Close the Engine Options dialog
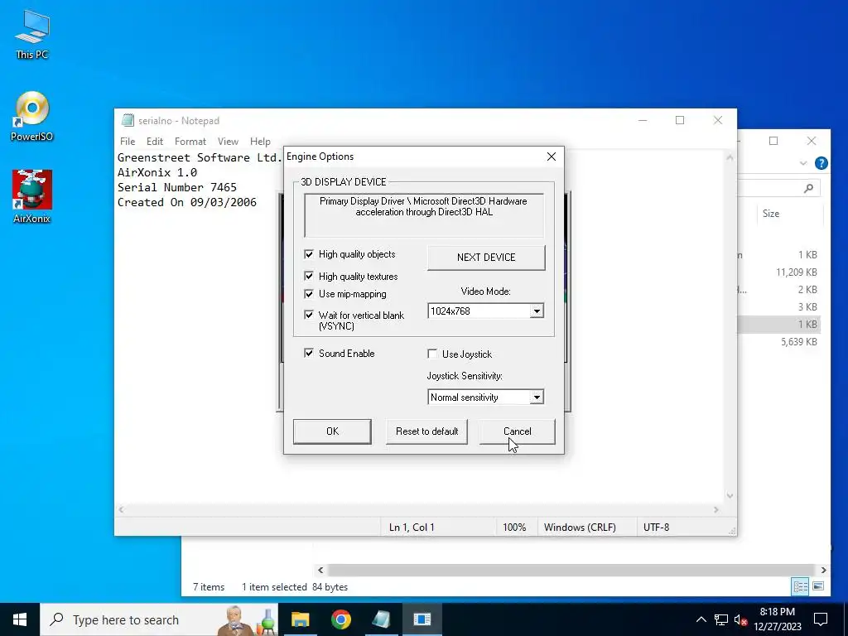Screen dimensions: 848x636 (x=551, y=157)
